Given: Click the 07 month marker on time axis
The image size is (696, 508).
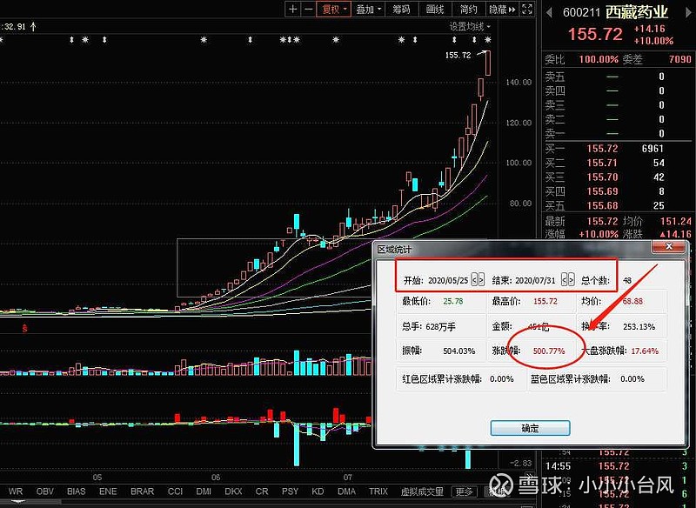Looking at the screenshot, I should (x=347, y=477).
